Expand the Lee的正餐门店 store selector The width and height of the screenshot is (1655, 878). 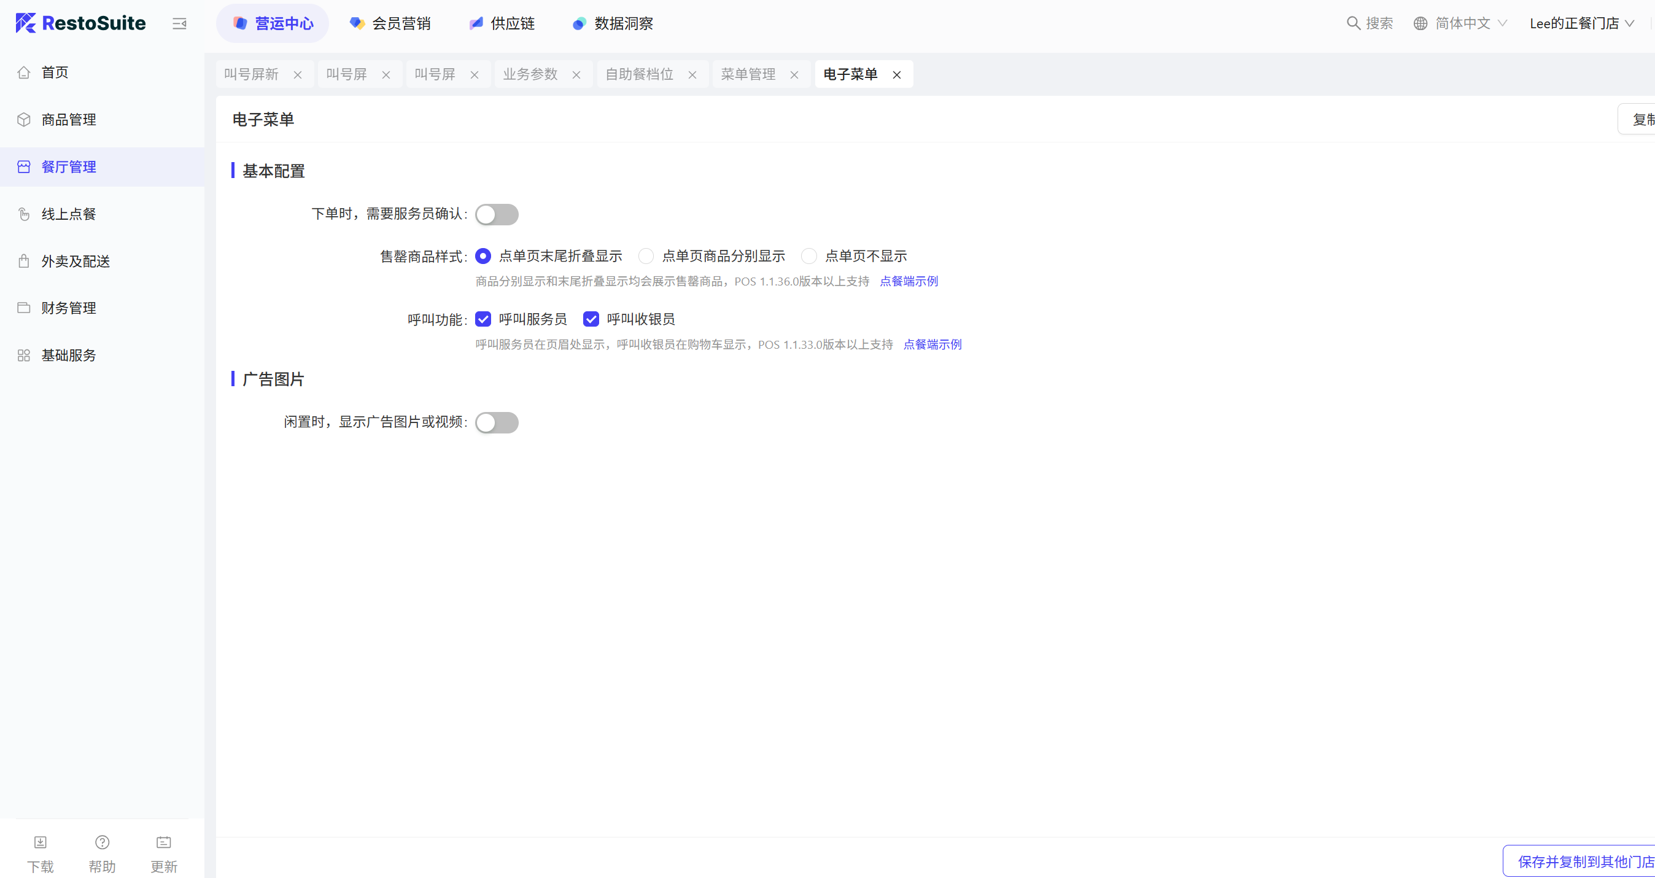point(1581,24)
